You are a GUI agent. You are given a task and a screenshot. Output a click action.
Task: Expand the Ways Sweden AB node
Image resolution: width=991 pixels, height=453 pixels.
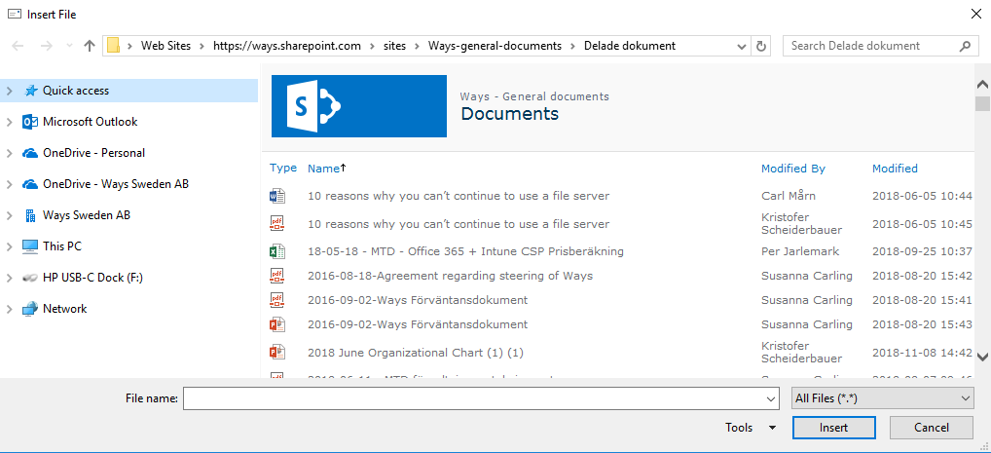9,215
